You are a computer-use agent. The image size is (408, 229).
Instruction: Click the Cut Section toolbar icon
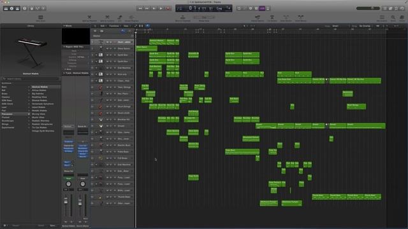272,18
